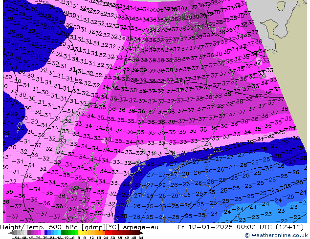Click the red legend swatch above 24
Screen dimensions: 310x239
tap(107, 233)
